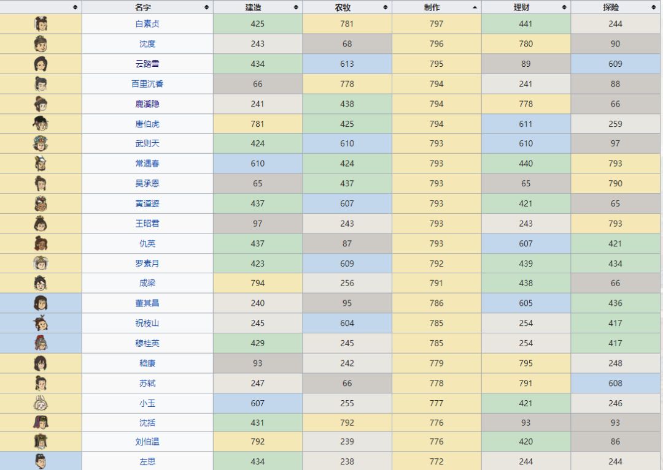Sort the table by 建造 column
Image resolution: width=663 pixels, height=470 pixels.
click(x=258, y=7)
